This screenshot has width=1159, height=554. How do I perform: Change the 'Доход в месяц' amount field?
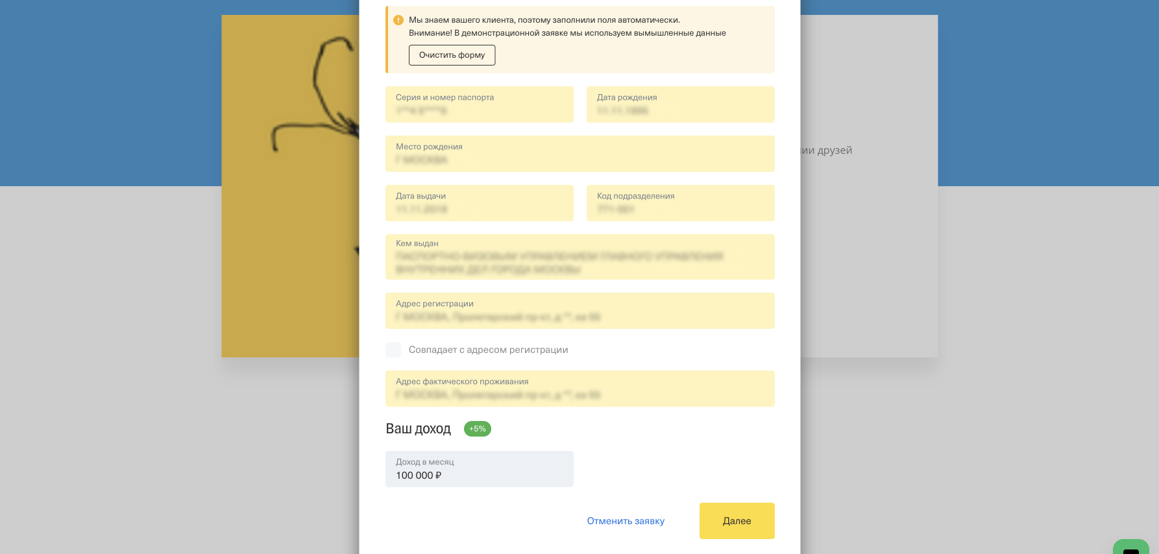click(x=480, y=469)
